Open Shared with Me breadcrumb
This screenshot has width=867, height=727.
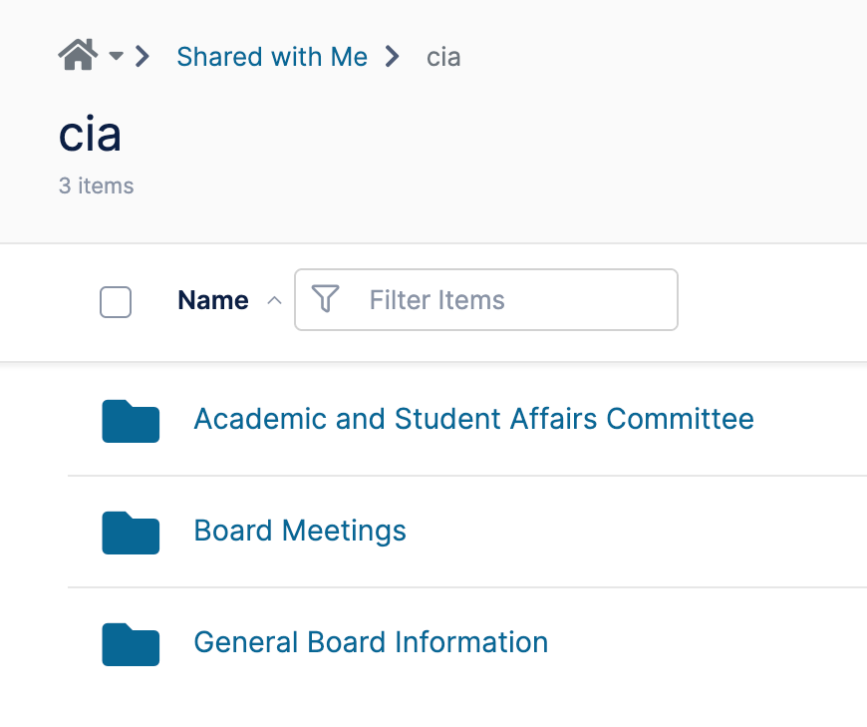(272, 57)
